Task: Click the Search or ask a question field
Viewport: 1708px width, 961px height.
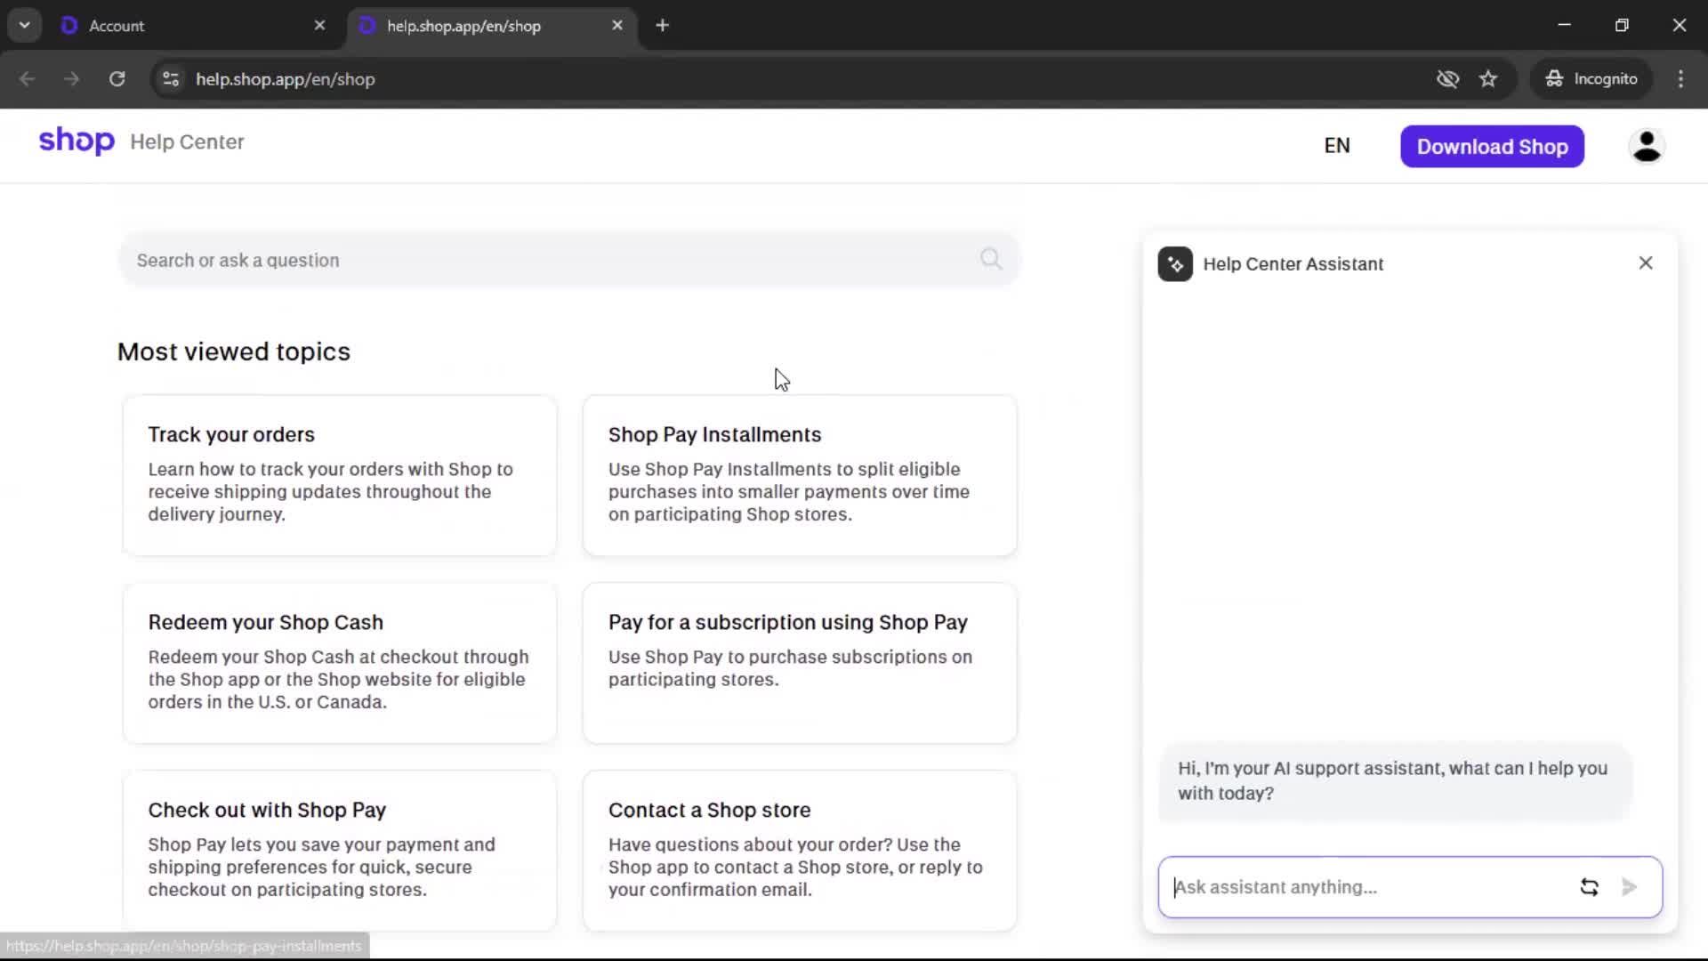Action: tap(534, 260)
